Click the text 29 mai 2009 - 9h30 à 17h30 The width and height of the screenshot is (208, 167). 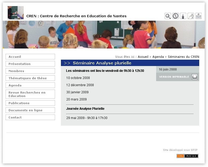[87, 118]
